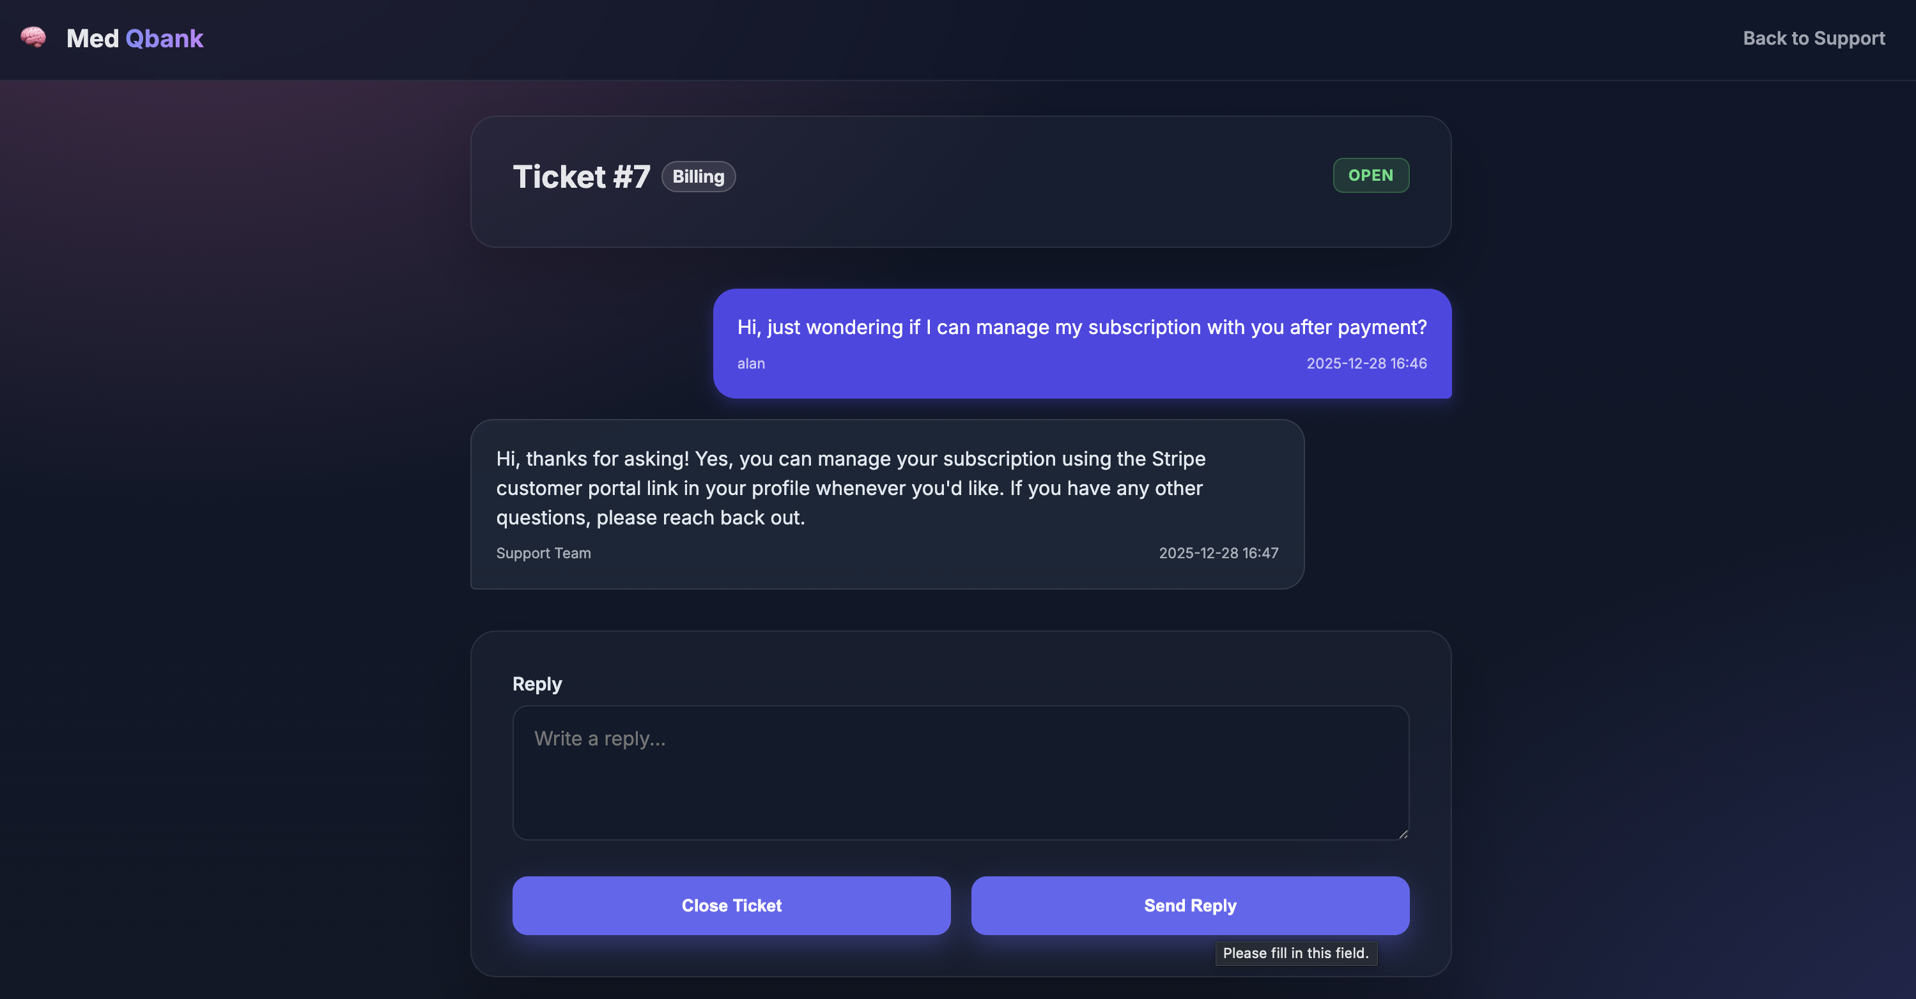1916x999 pixels.
Task: Open the Back to Support link
Action: [x=1813, y=38]
